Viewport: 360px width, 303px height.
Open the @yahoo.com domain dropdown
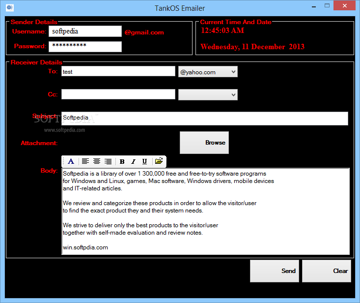click(208, 72)
